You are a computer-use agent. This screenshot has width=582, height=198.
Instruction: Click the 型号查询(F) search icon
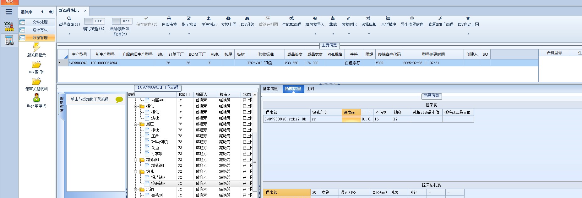coord(69,18)
